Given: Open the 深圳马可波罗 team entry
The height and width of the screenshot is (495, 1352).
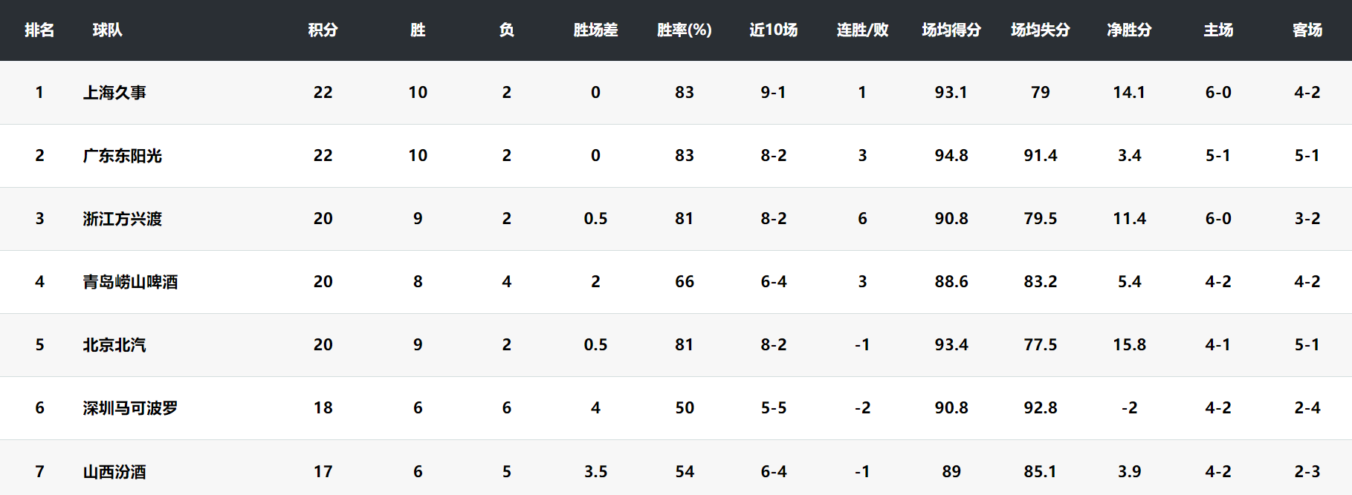Looking at the screenshot, I should (x=130, y=408).
